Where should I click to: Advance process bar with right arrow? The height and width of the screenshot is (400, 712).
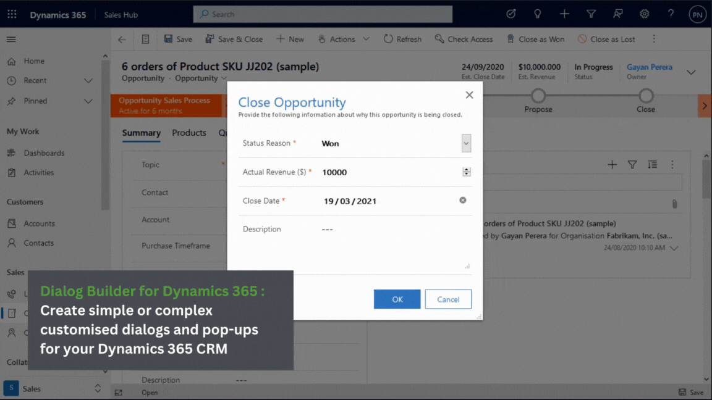pos(705,106)
